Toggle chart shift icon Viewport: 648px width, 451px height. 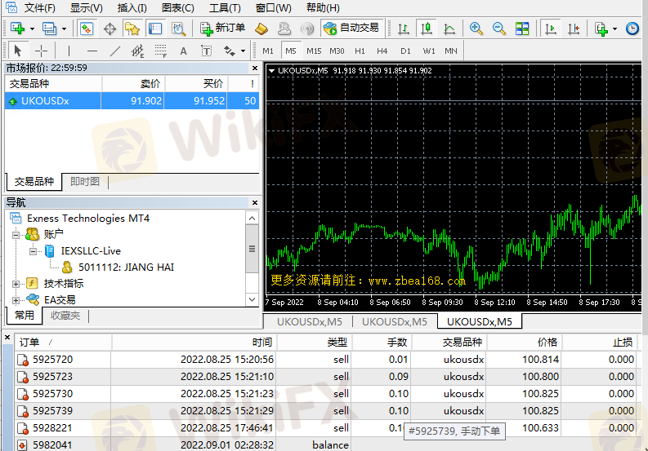(574, 29)
